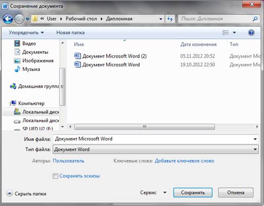The width and height of the screenshot is (264, 206).
Task: Expand the Имя файла dropdown arrow
Action: [x=255, y=139]
